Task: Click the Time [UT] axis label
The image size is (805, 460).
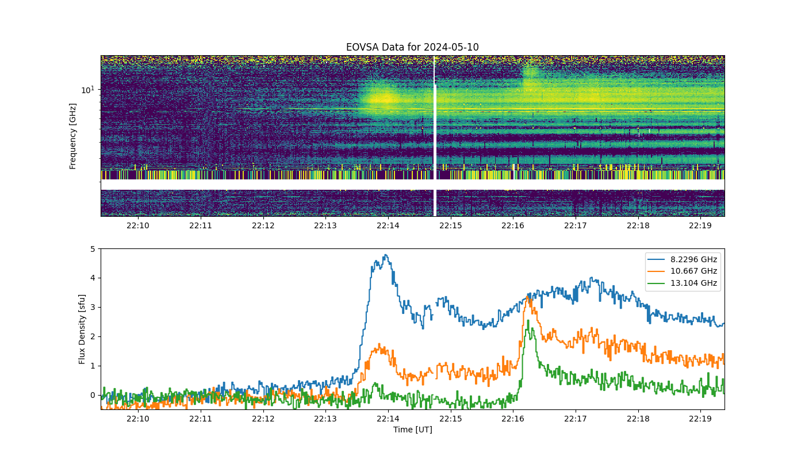Action: click(412, 430)
